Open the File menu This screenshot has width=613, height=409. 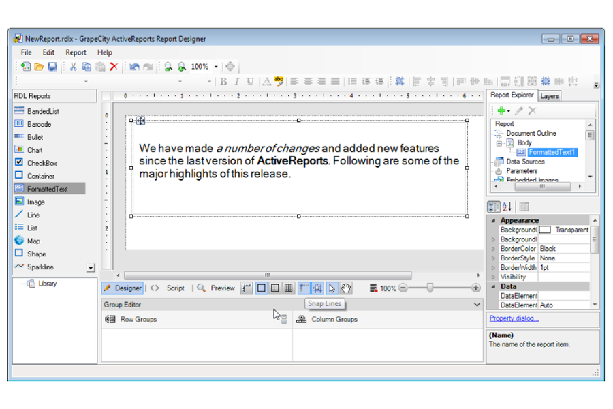click(26, 52)
